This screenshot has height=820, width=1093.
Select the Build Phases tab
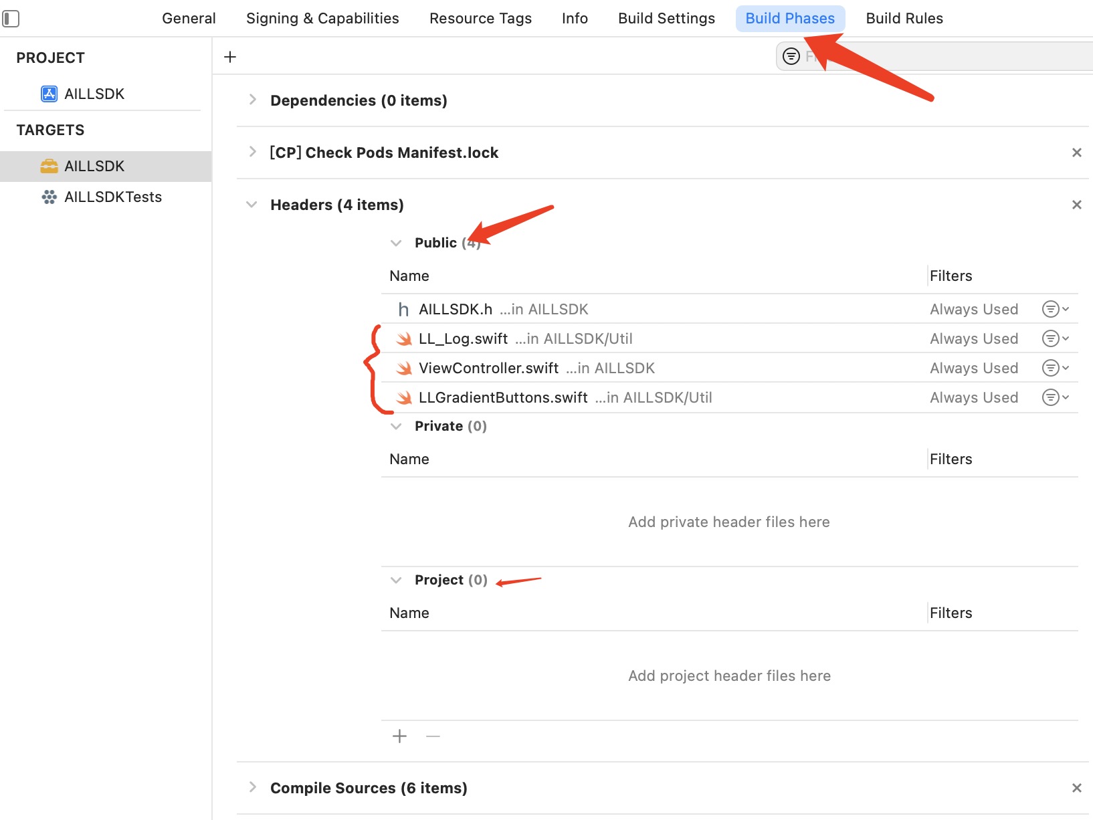(790, 18)
